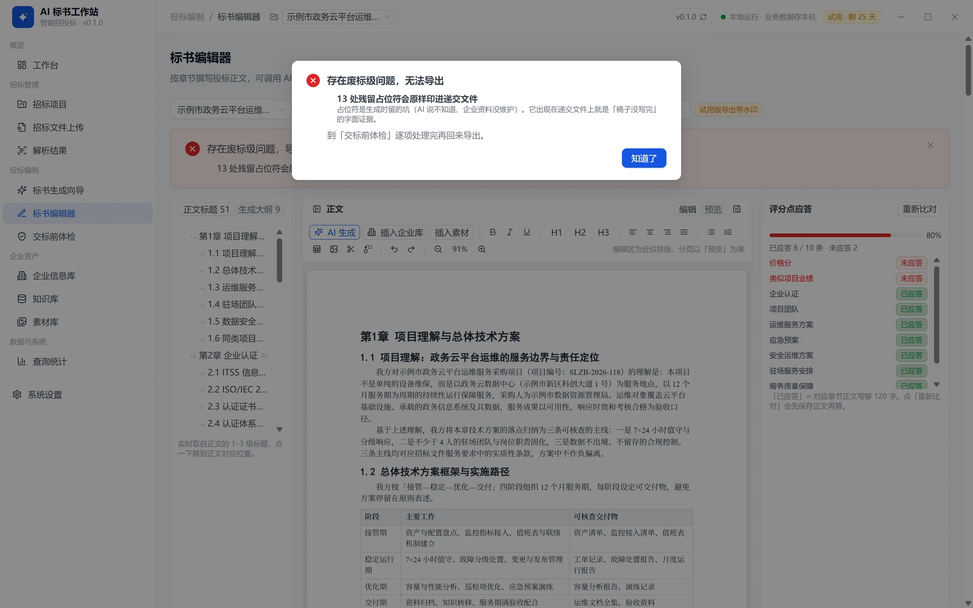Justify text alignment icon

point(684,232)
